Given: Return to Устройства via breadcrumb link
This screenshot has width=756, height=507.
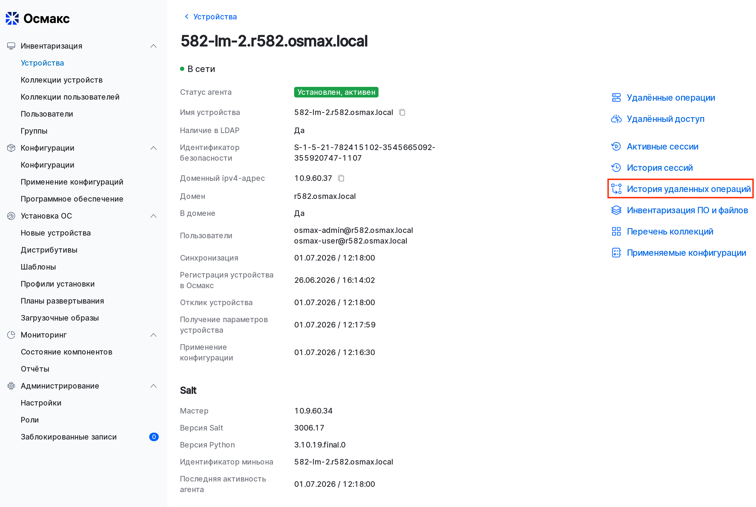Looking at the screenshot, I should pyautogui.click(x=215, y=16).
